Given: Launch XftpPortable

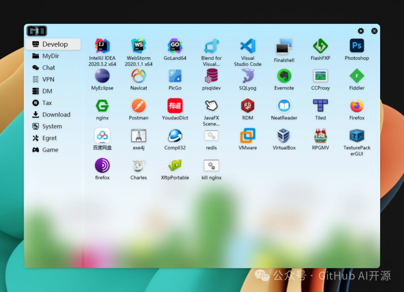Looking at the screenshot, I should [175, 165].
